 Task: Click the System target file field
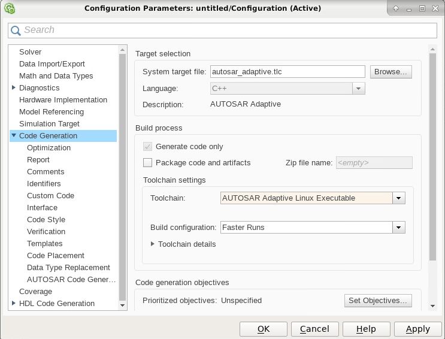point(287,71)
